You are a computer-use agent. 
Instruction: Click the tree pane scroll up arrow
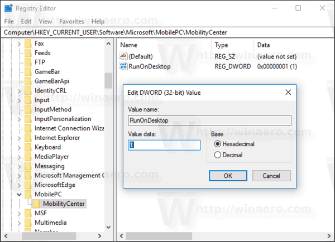coord(108,43)
